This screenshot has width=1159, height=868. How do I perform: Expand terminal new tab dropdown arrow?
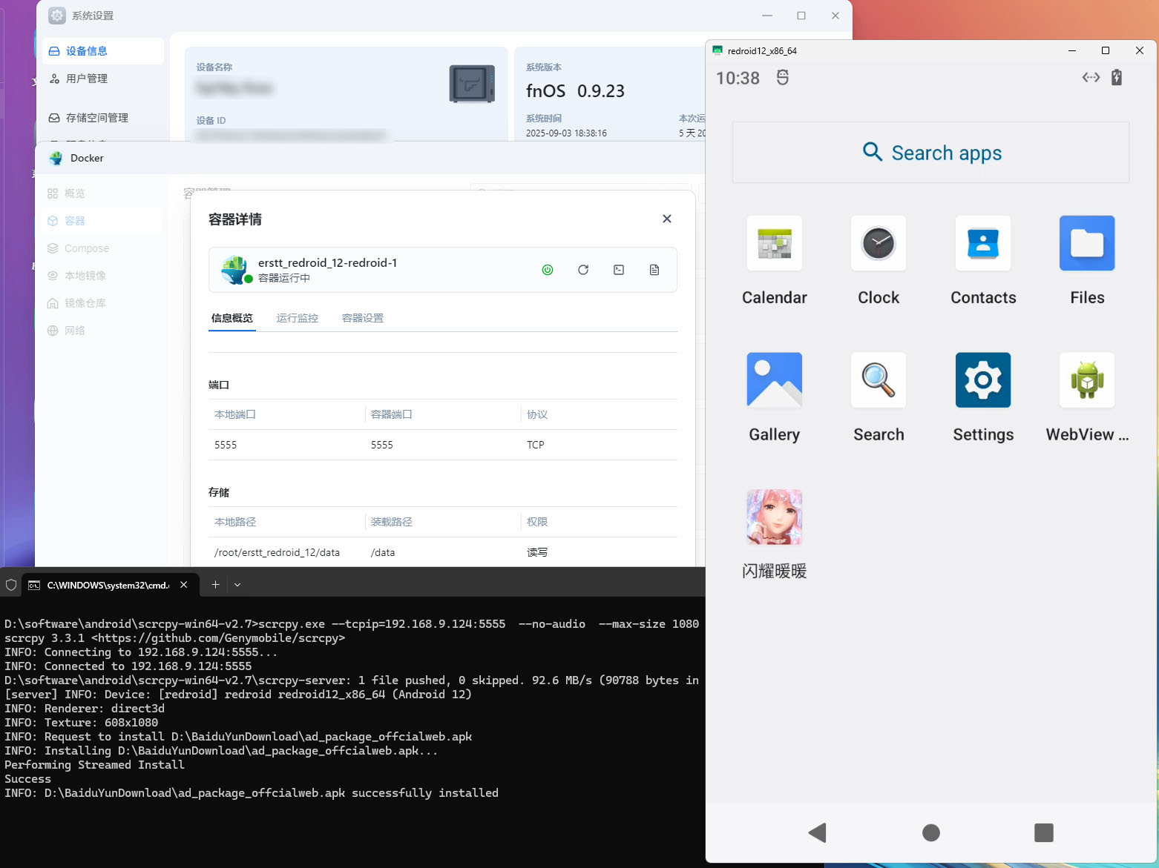pyautogui.click(x=237, y=585)
